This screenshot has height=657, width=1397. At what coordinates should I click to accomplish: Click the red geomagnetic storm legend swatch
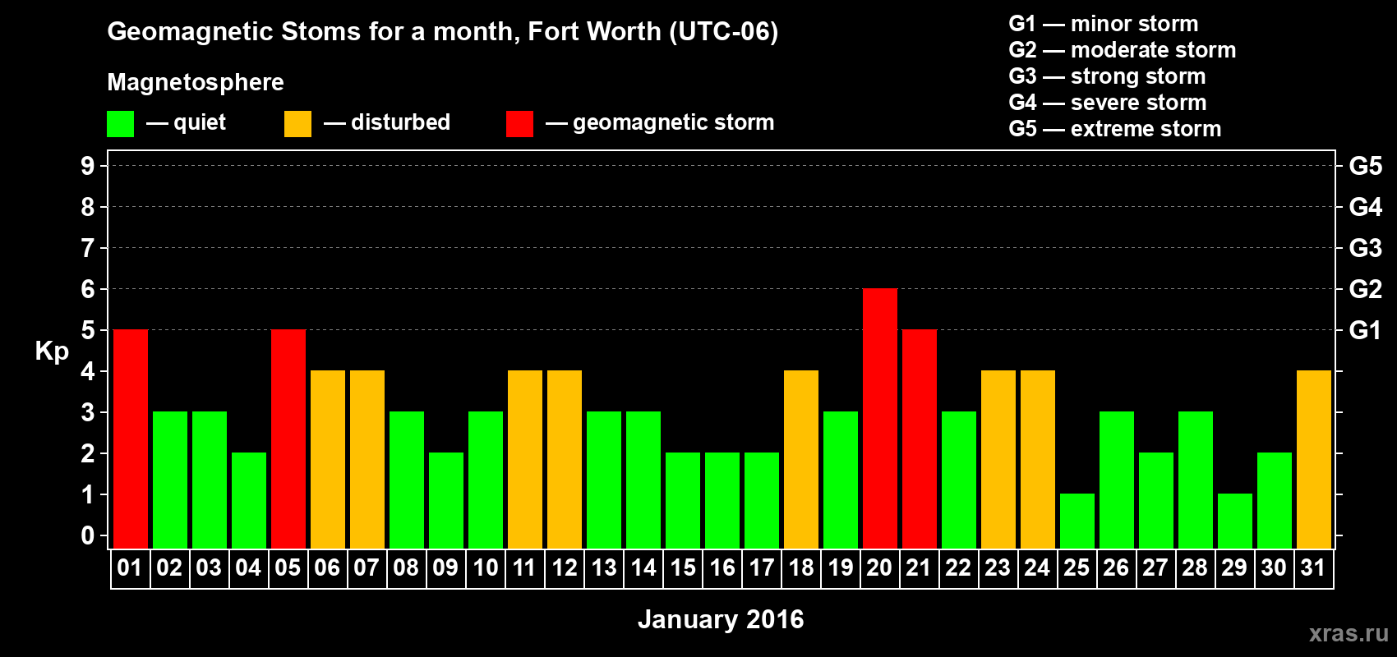[x=520, y=124]
